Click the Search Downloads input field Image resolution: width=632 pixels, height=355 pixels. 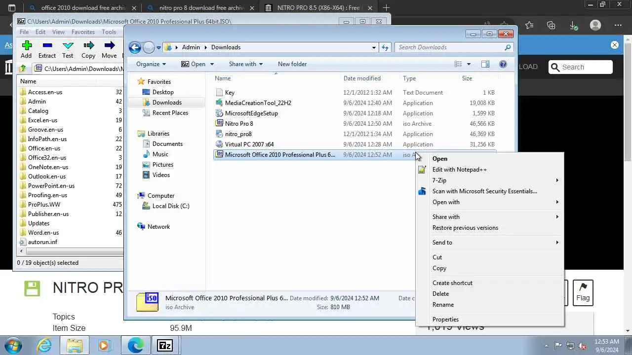(x=449, y=47)
